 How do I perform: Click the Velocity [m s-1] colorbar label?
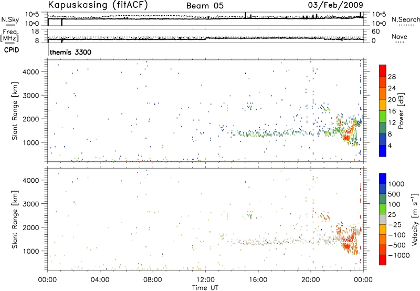415,219
